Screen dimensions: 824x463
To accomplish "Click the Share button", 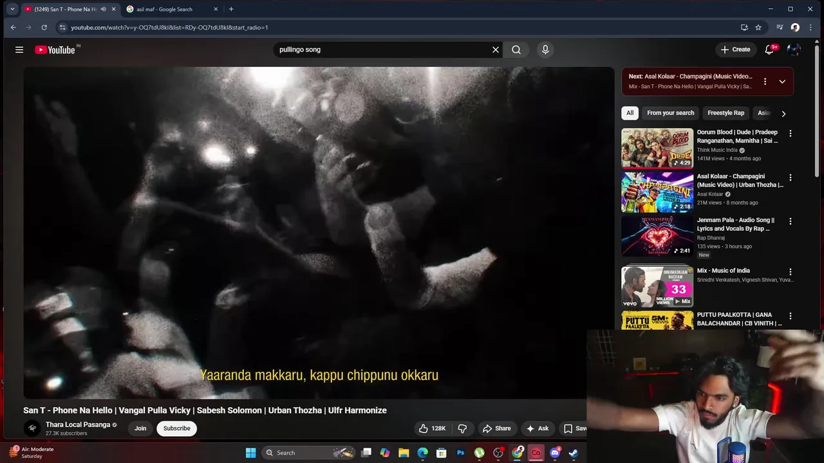I will click(x=496, y=428).
